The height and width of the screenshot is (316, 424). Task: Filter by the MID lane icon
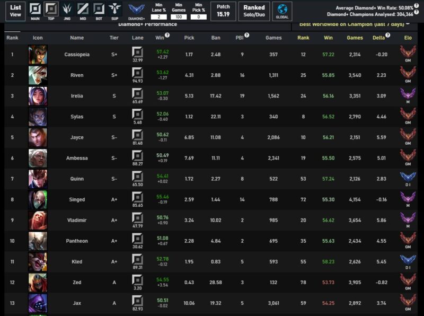(x=83, y=10)
